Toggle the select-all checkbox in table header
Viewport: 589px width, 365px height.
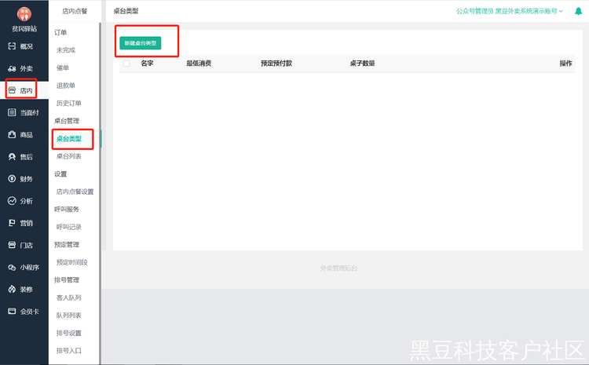coord(126,64)
